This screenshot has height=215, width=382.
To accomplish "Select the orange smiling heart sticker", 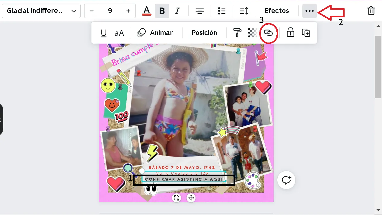I will pos(112,105).
